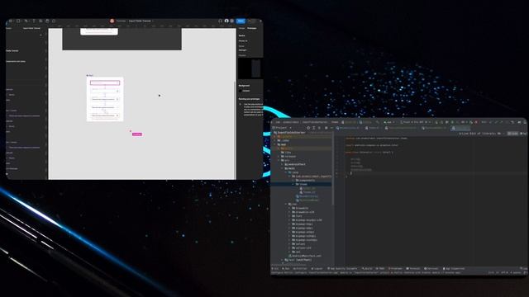Open the Run tool window tab
529x297 pixels.
tap(287, 268)
